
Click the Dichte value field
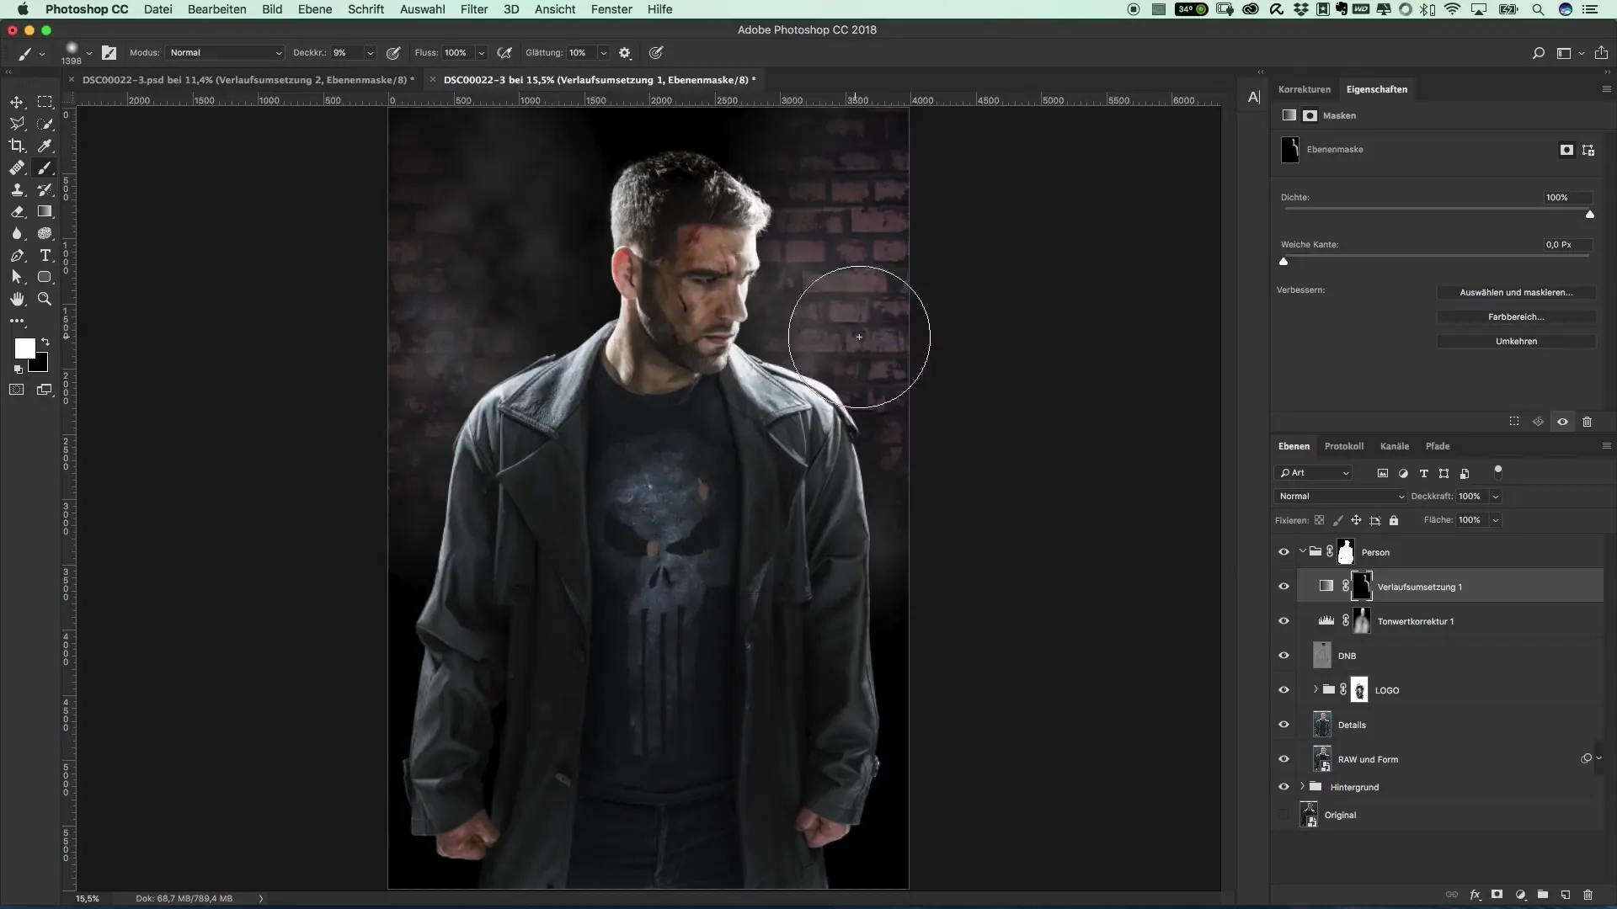point(1566,198)
